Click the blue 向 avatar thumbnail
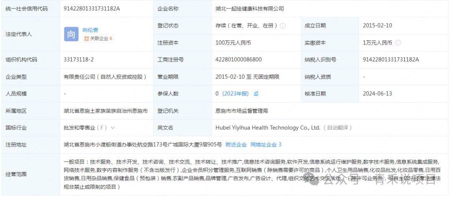This screenshot has height=197, width=451. (71, 34)
